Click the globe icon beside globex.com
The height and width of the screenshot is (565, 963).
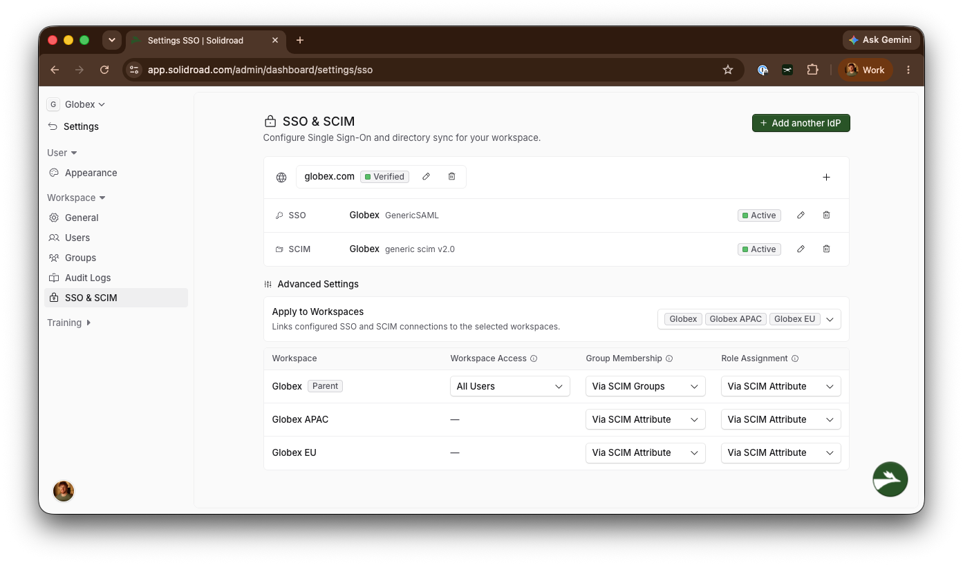point(281,178)
